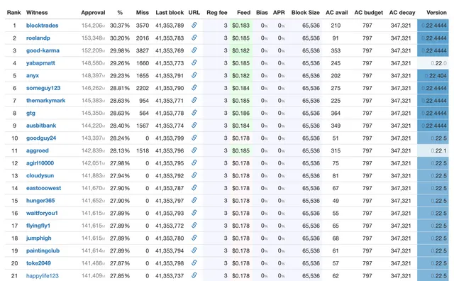This screenshot has width=454, height=281.
Task: Select the $0.186 feed price for gtg
Action: [241, 114]
